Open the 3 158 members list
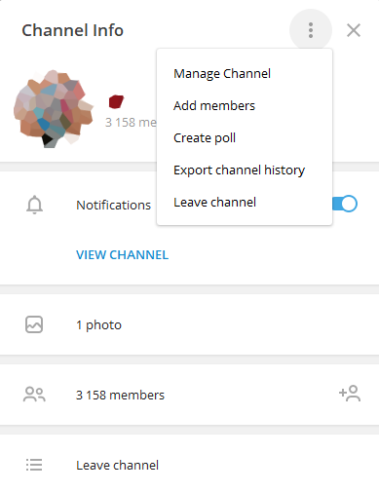 pos(169,395)
